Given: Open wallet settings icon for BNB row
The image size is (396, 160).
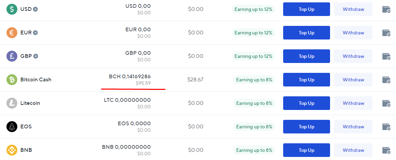Looking at the screenshot, I should [x=386, y=150].
